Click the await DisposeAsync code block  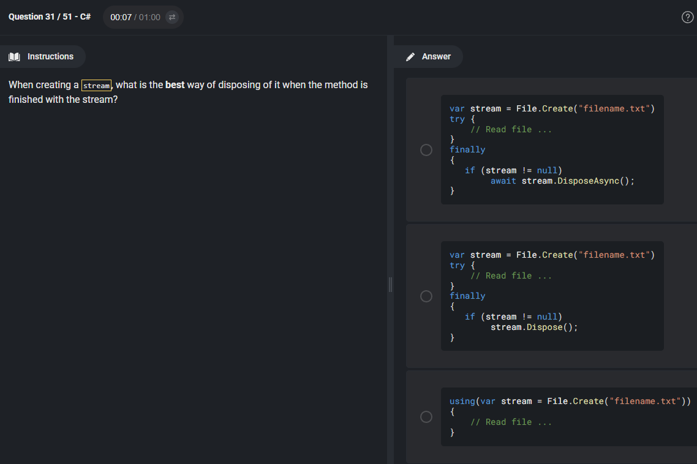552,150
